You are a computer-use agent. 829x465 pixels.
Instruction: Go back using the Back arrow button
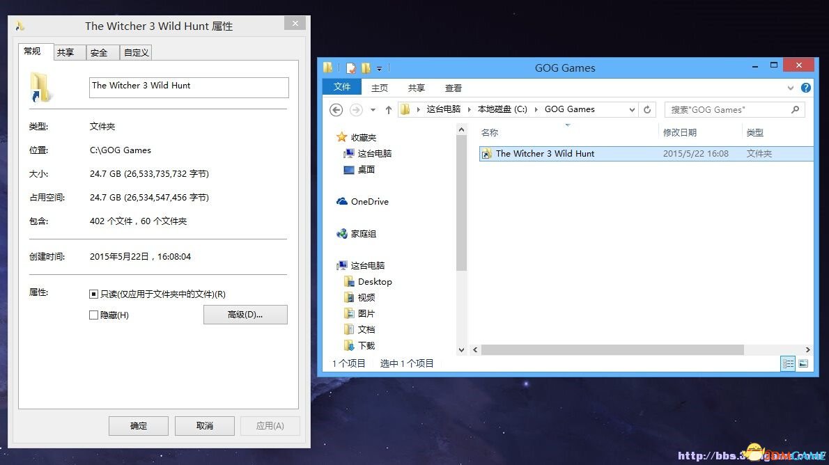coord(336,109)
